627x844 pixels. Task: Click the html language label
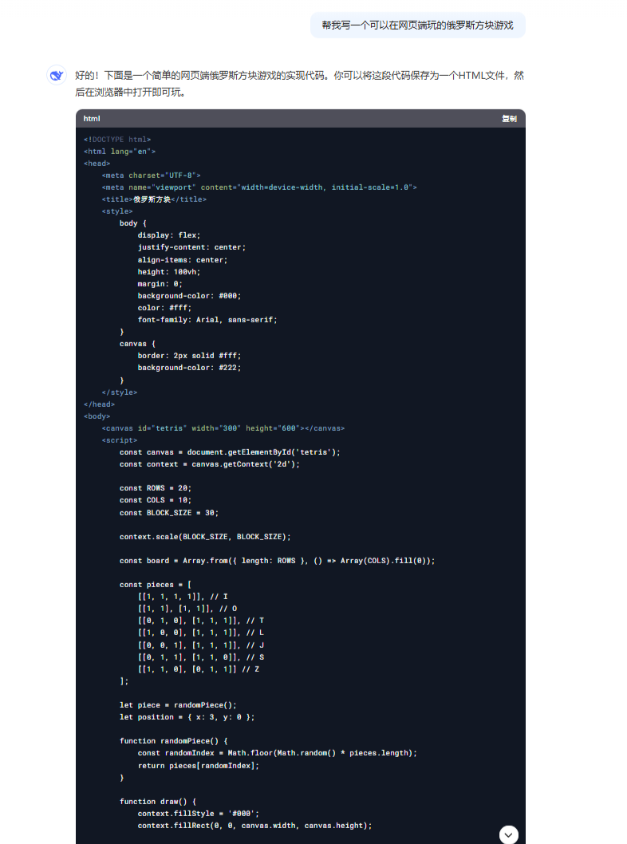92,118
